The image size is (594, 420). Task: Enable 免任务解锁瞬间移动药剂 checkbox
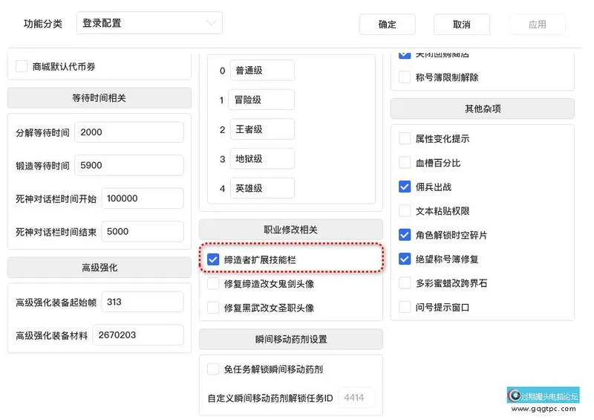coord(213,369)
